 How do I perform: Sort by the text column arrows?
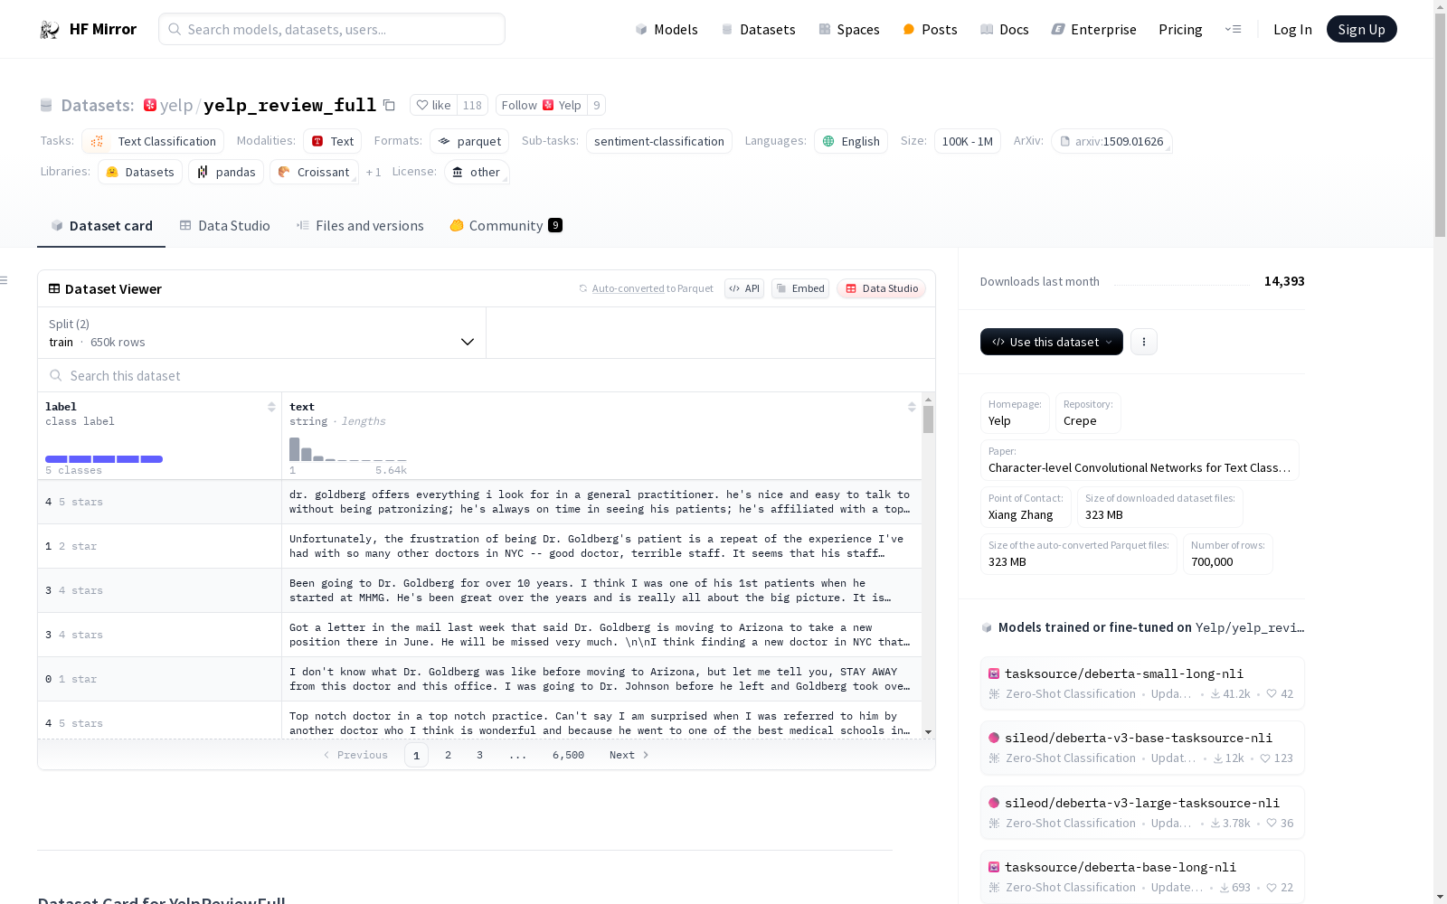[x=912, y=407]
